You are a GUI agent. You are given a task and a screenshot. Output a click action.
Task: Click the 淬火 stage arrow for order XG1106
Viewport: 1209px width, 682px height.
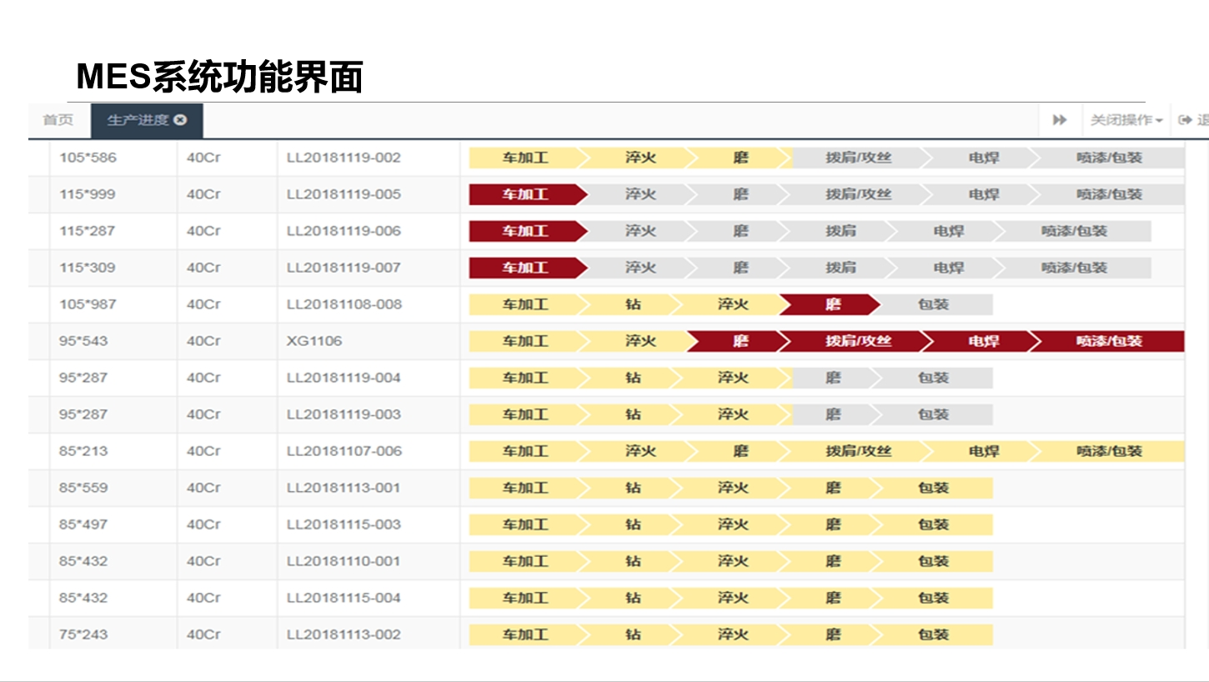coord(639,341)
